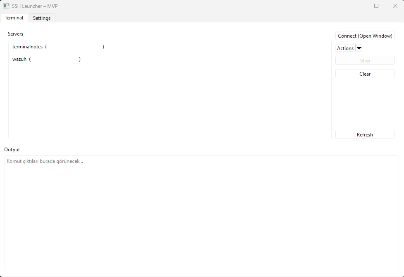Open the Actions dropdown arrow
The width and height of the screenshot is (404, 277).
point(359,48)
